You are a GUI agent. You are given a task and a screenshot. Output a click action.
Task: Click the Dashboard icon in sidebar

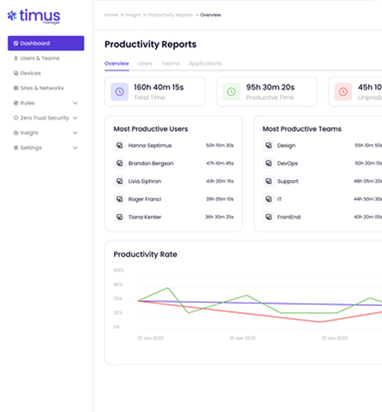coord(16,44)
